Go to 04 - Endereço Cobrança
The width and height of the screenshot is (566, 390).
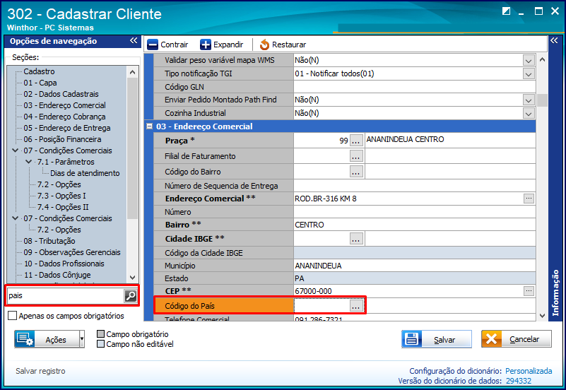[64, 117]
